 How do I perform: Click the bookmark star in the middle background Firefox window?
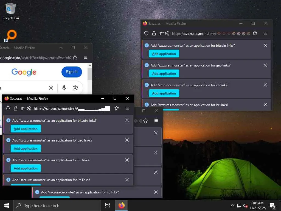145,121
